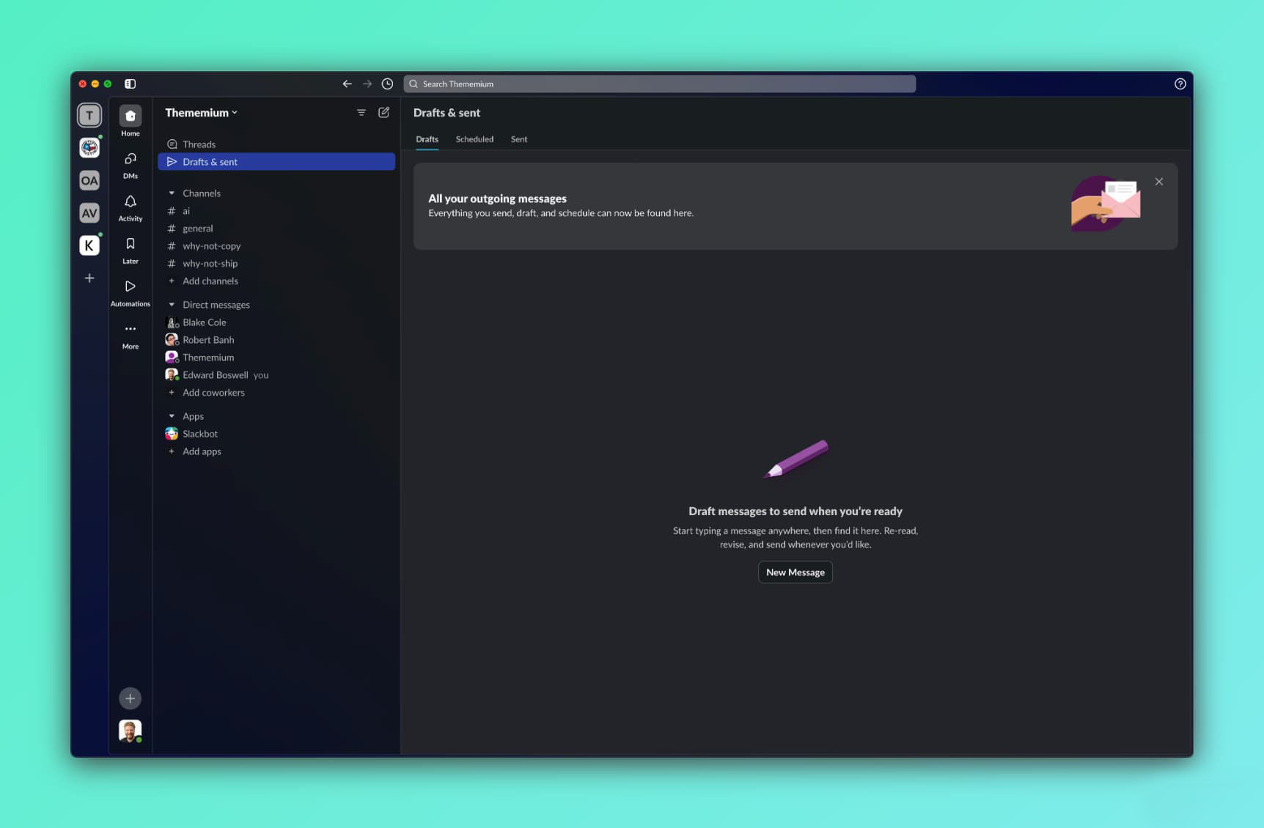The height and width of the screenshot is (828, 1264).
Task: Open the Robert Banh conversation
Action: [x=276, y=340]
